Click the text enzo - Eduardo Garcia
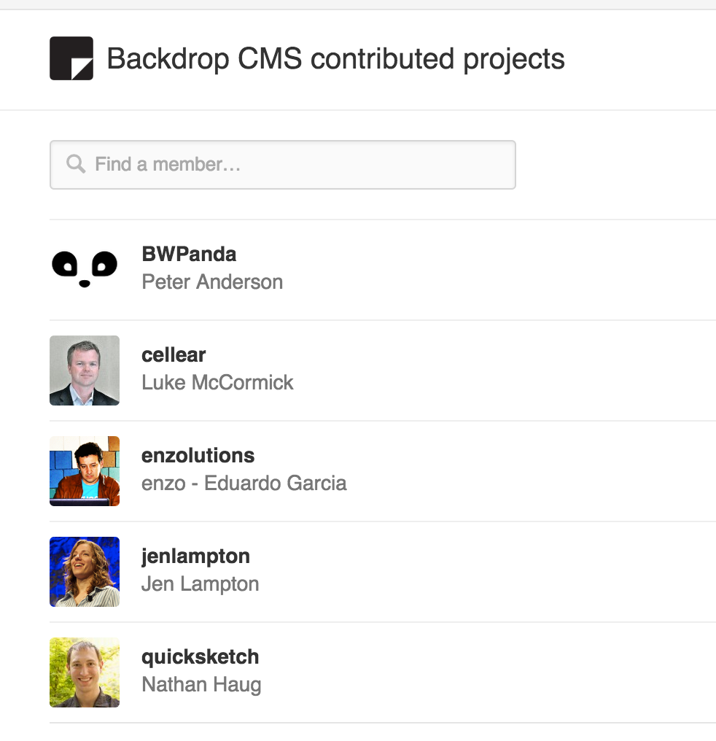The width and height of the screenshot is (716, 741). point(244,484)
